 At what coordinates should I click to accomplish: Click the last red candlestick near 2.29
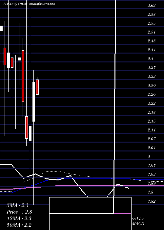click(37, 87)
